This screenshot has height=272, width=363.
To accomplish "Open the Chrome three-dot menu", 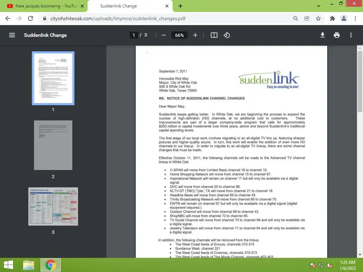I will [355, 18].
